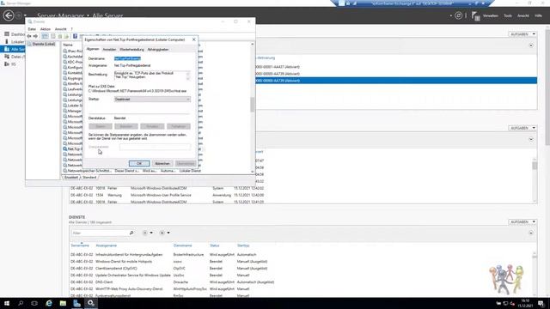Open the Aktion menu in Dienste
Image resolution: width=550 pixels, height=309 pixels.
click(46, 29)
